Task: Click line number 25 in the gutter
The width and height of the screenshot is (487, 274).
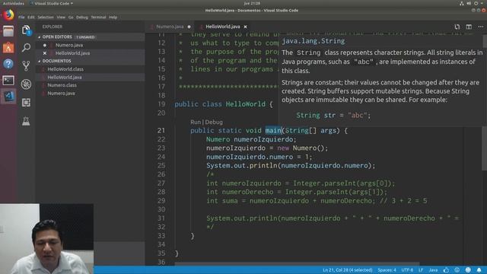Action: 161,166
